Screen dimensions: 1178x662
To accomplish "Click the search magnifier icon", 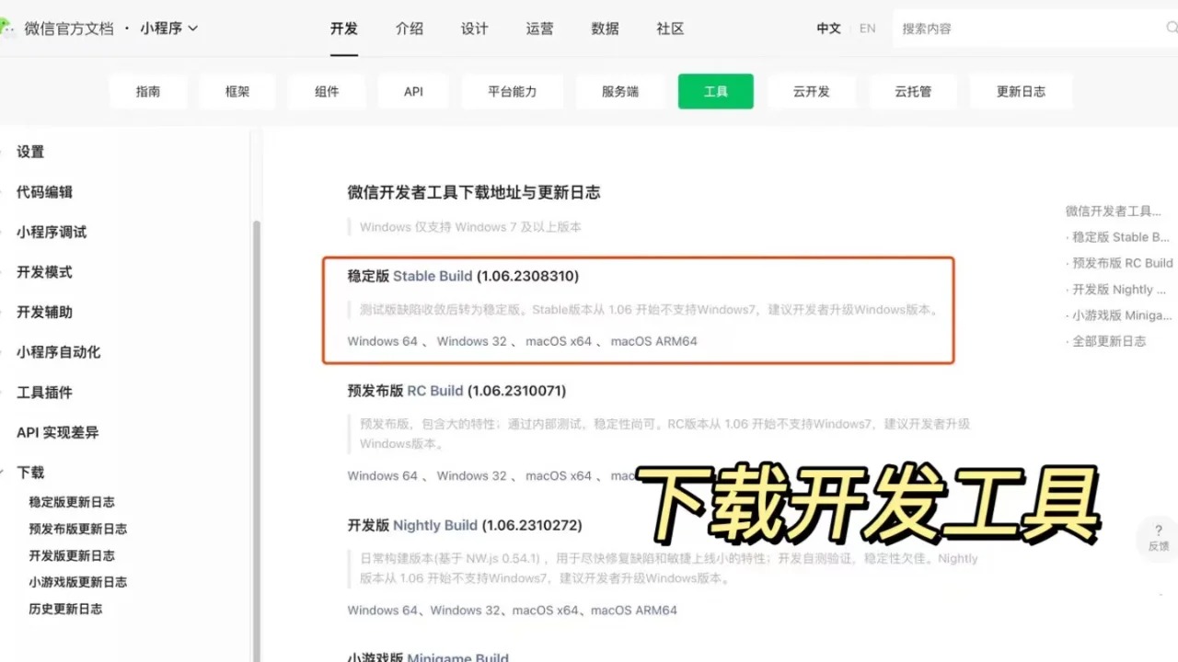I will coord(1171,28).
